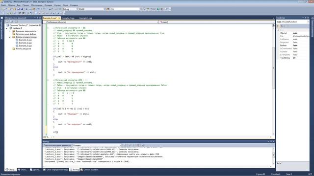Click the Open File toolbar icon
Image resolution: width=314 pixels, height=176 pixels.
[x=14, y=9]
